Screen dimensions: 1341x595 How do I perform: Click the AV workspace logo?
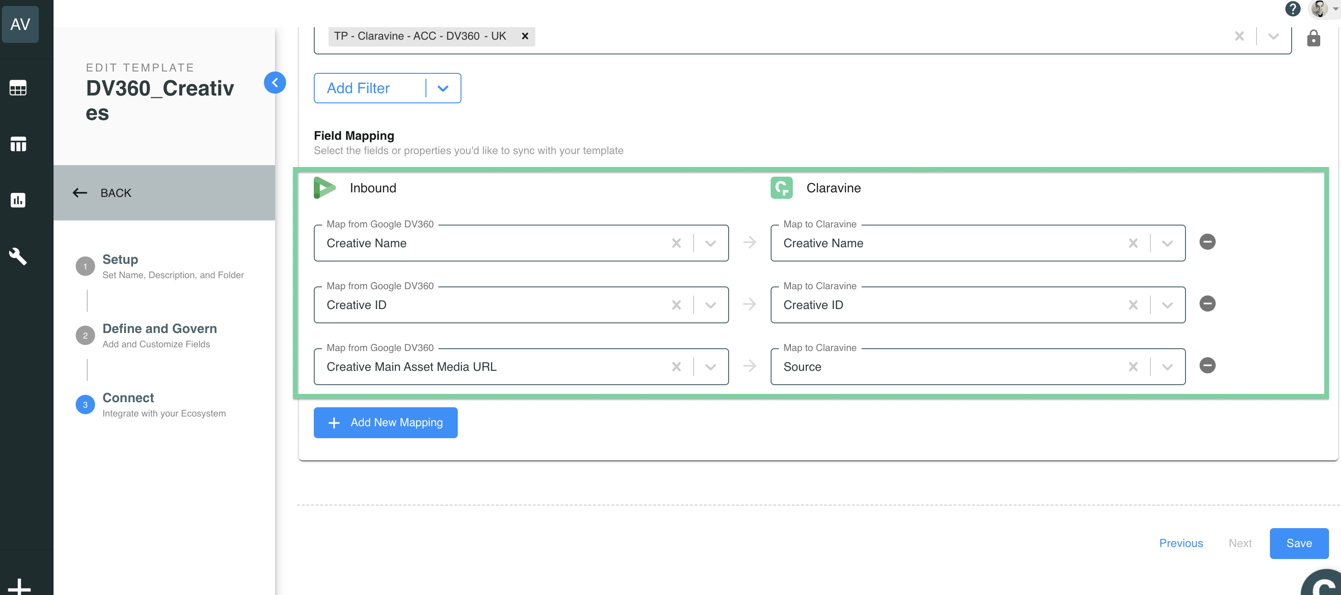pyautogui.click(x=20, y=24)
